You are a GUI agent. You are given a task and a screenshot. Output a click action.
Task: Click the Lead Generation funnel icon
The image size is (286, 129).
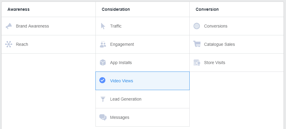click(103, 99)
